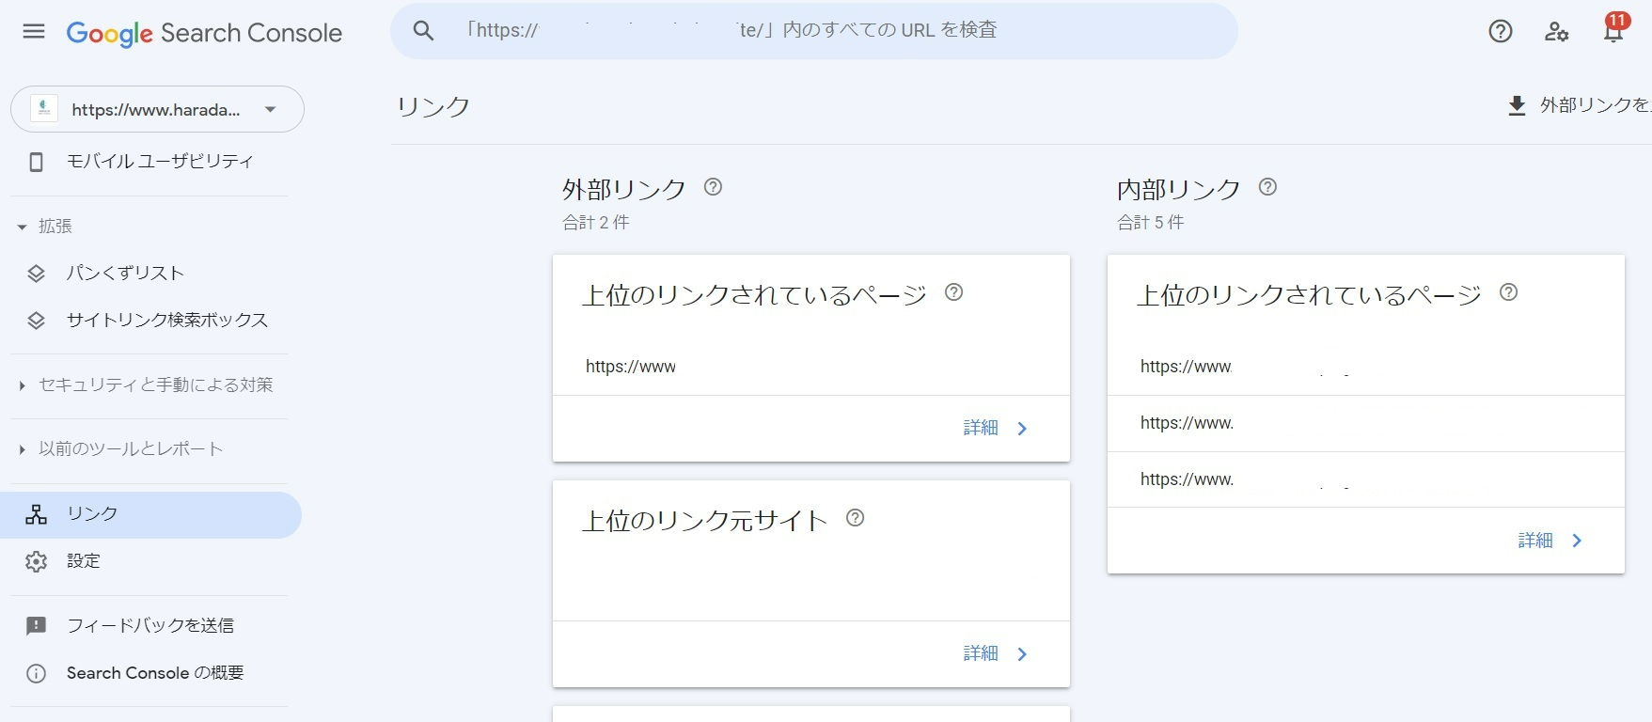Image resolution: width=1652 pixels, height=722 pixels.
Task: Click the 設定 gear icon
Action: coord(36,561)
